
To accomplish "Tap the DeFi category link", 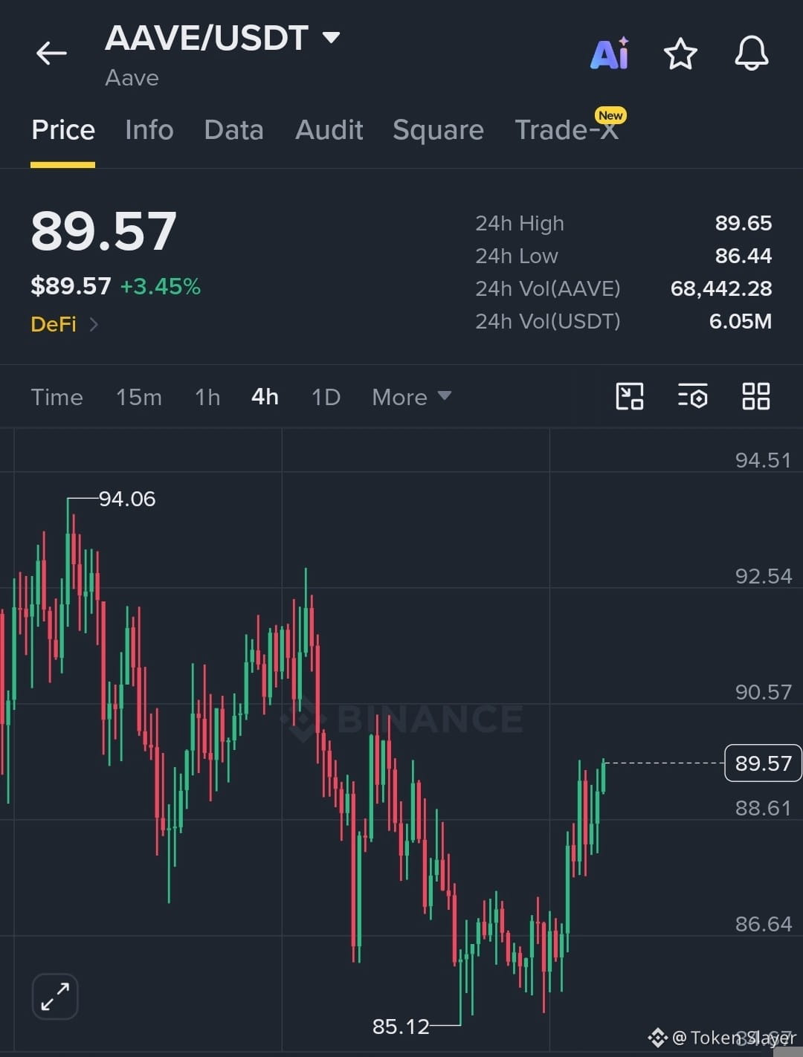I will pos(54,324).
